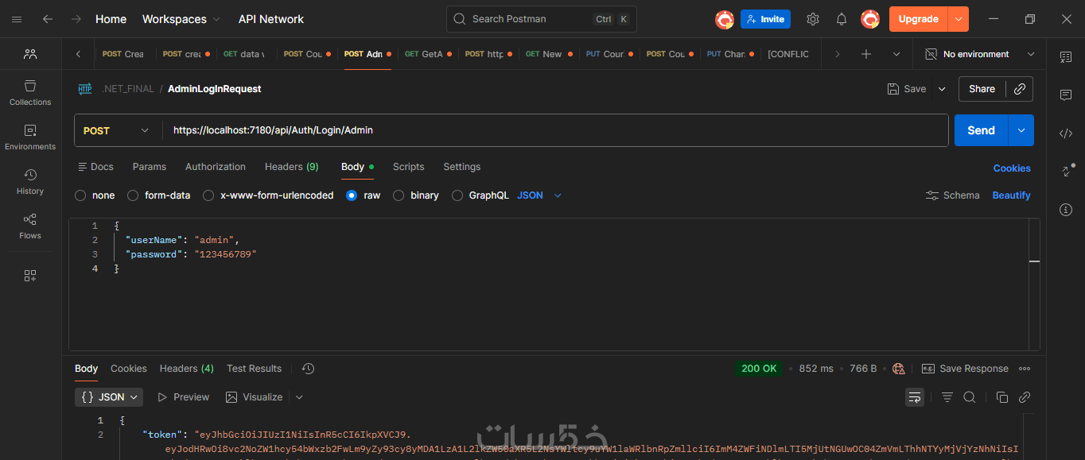Switch to the Headers (9) request tab

(x=292, y=167)
